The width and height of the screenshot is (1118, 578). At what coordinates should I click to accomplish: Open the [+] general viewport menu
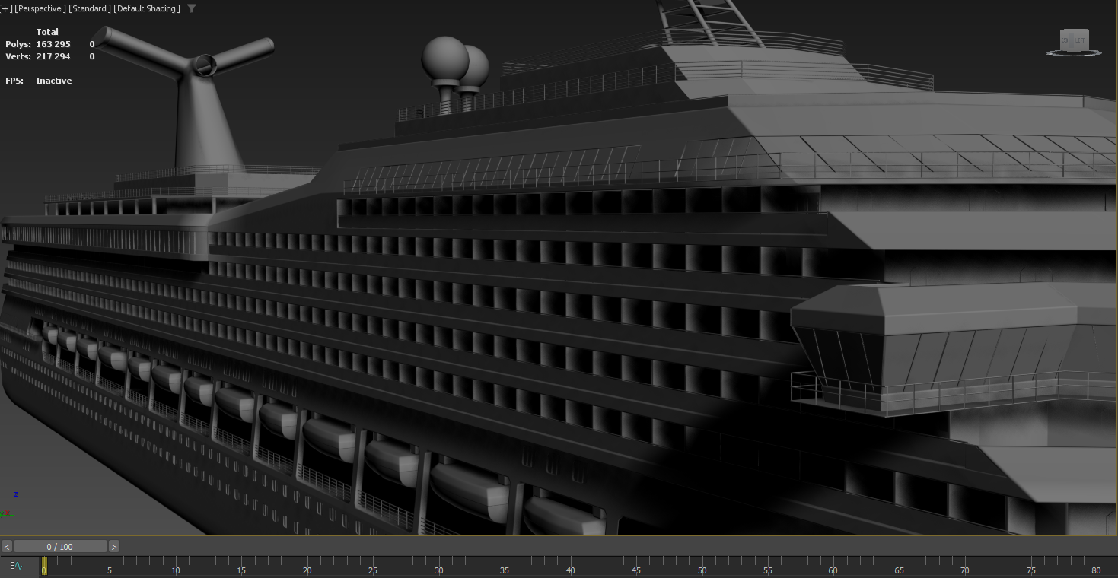tap(7, 8)
